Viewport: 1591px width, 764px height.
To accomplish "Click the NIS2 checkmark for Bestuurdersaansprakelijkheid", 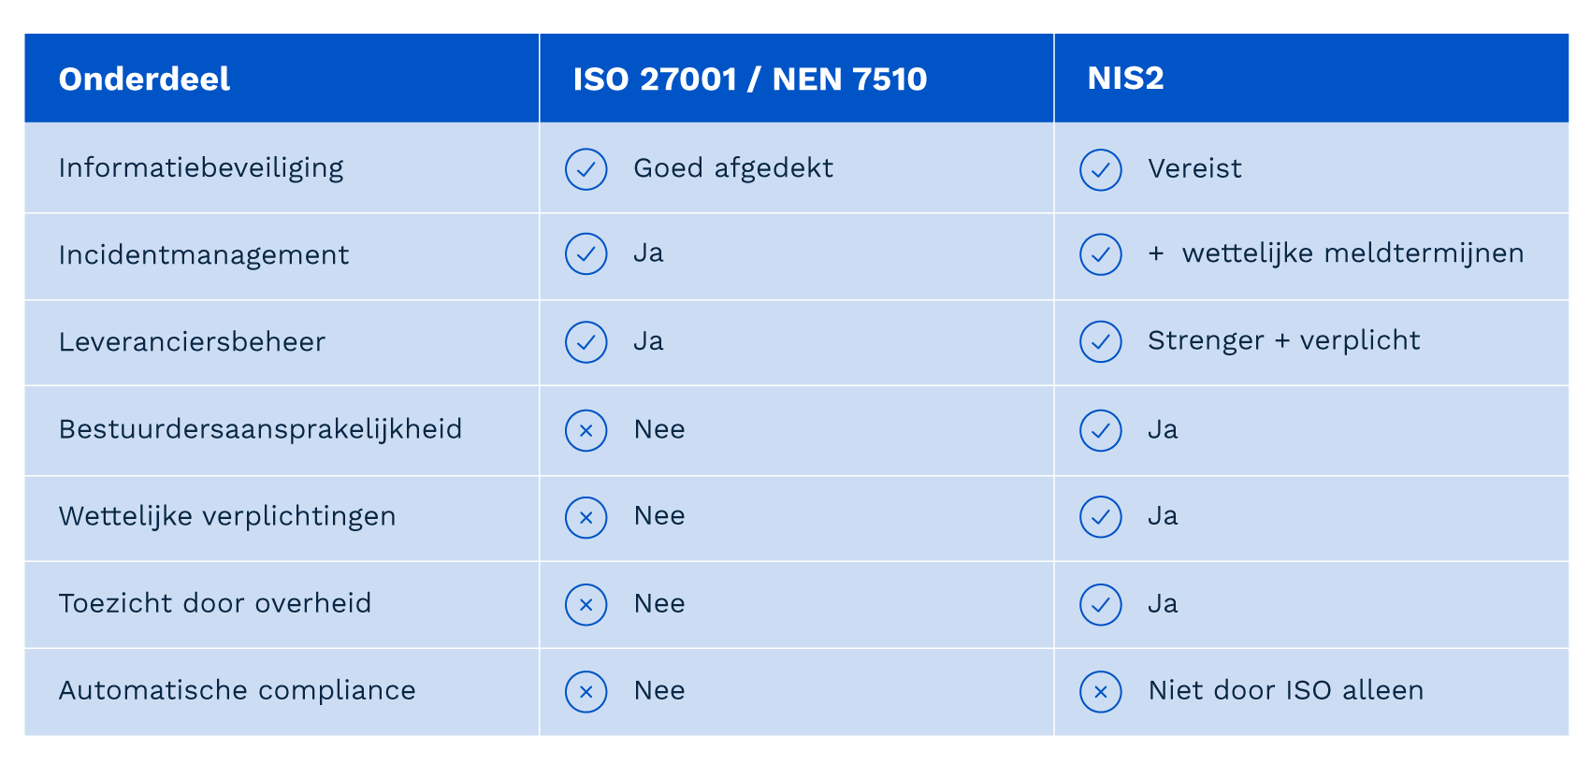I will click(x=1101, y=430).
